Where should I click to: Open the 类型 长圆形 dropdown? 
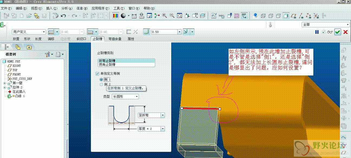(x=125, y=96)
